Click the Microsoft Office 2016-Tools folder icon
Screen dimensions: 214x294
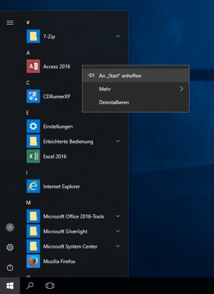click(33, 216)
